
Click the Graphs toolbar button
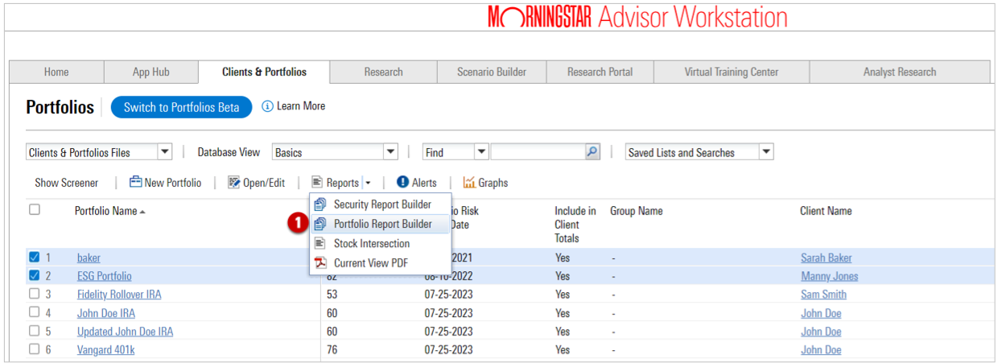(x=485, y=183)
